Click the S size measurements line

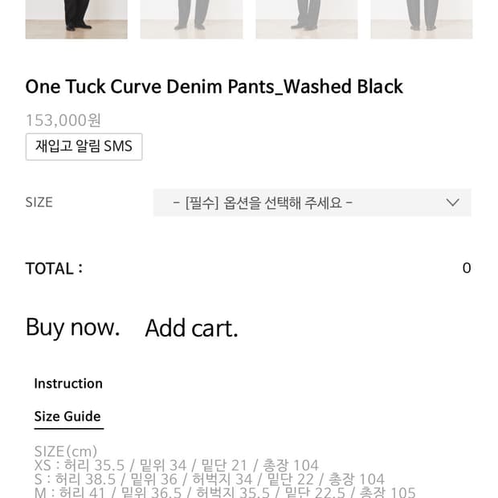(x=209, y=480)
